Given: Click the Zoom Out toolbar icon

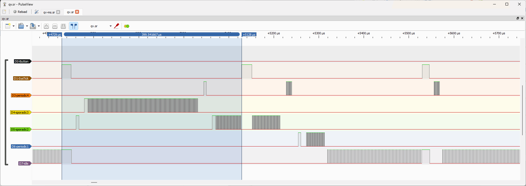Looking at the screenshot, I should (x=55, y=26).
